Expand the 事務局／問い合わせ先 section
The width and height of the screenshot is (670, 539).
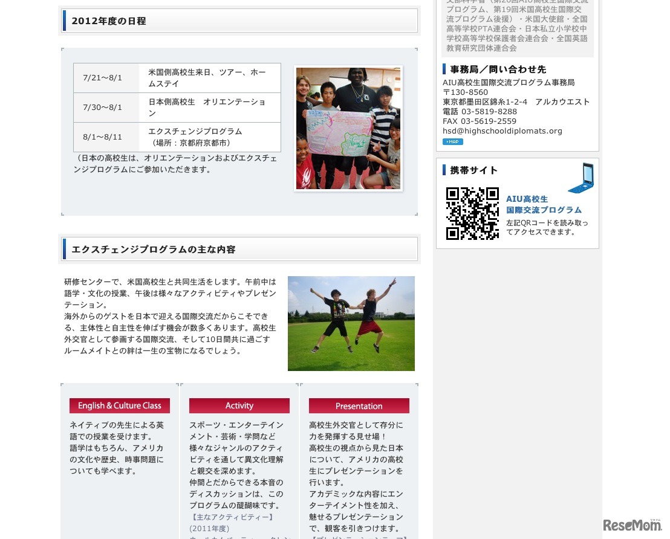(x=496, y=69)
